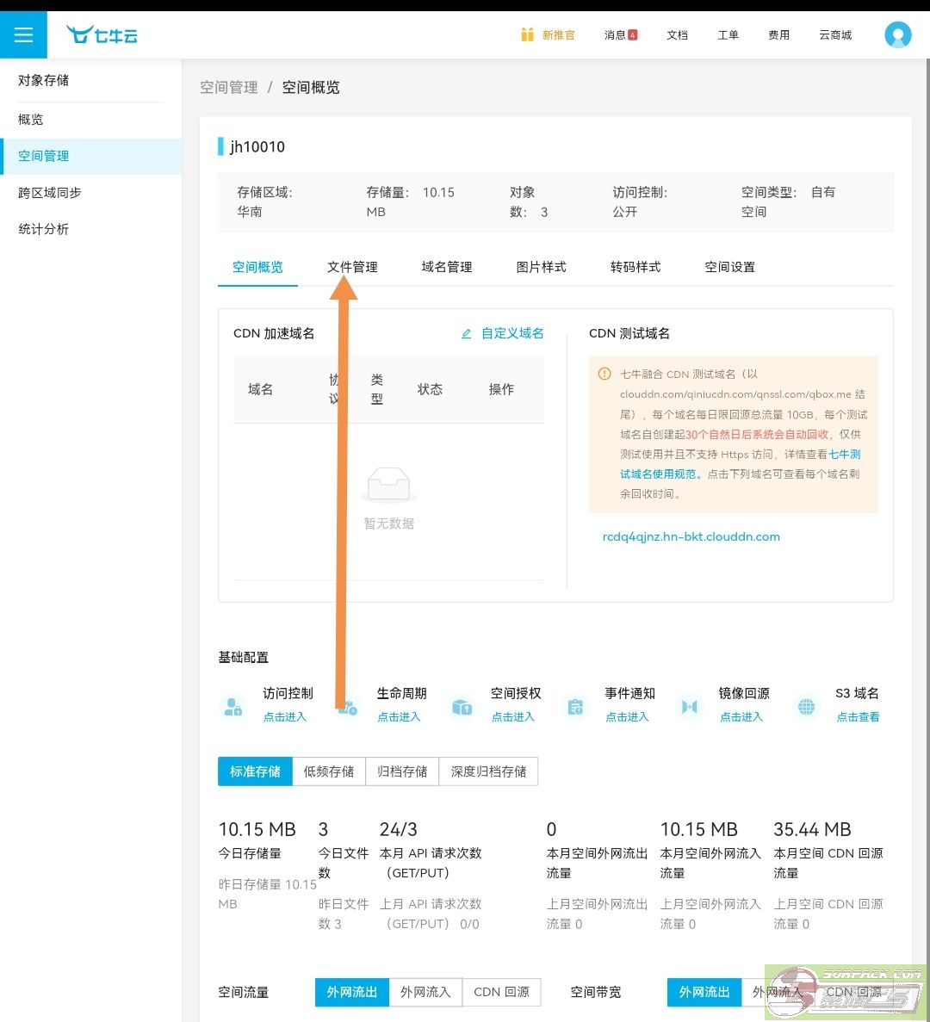
Task: Click 点击进入 under 生命周期
Action: click(399, 717)
